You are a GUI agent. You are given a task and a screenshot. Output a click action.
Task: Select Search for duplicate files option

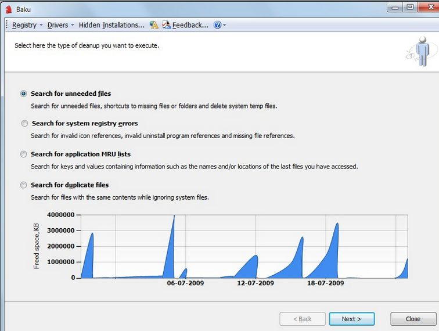click(23, 185)
